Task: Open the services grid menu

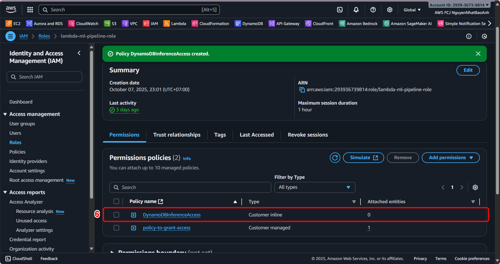Action: coord(30,10)
